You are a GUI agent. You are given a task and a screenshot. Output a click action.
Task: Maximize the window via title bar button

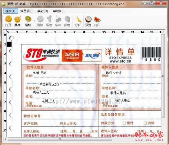pyautogui.click(x=152, y=3)
